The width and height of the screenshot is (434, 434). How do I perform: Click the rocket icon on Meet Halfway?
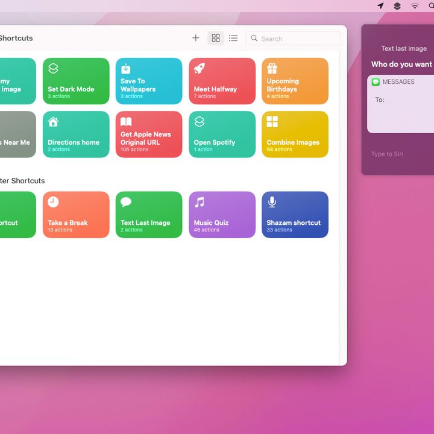coord(200,68)
